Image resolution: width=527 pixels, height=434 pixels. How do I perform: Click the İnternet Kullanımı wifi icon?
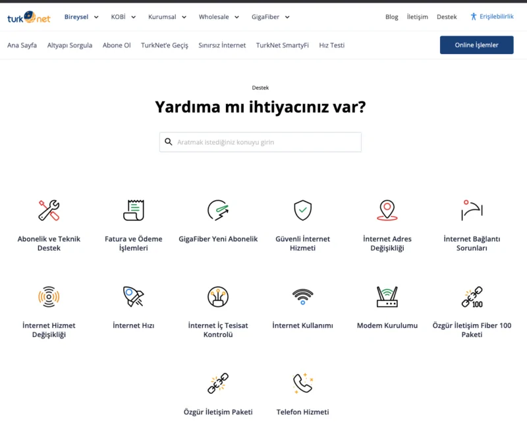click(x=303, y=296)
